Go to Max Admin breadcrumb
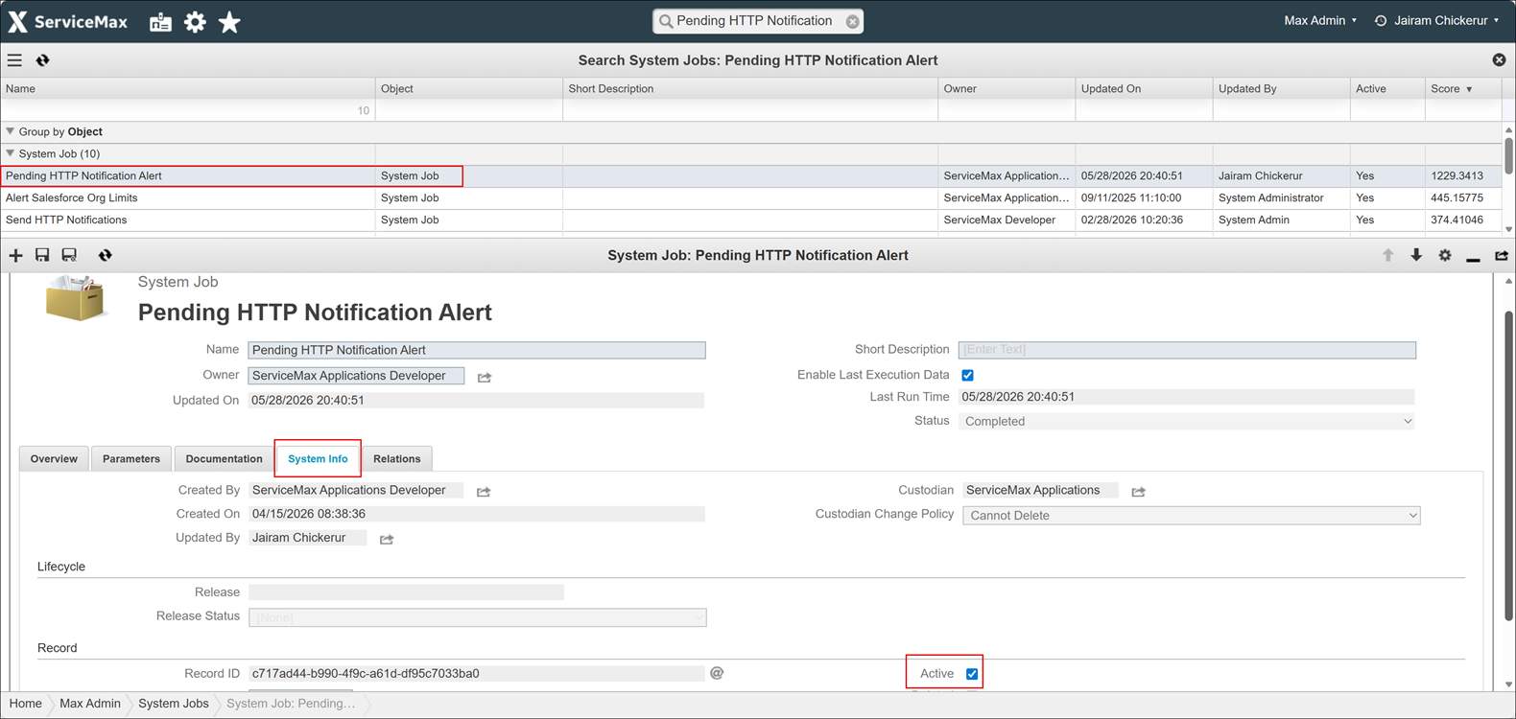Viewport: 1516px width, 719px height. pos(90,704)
